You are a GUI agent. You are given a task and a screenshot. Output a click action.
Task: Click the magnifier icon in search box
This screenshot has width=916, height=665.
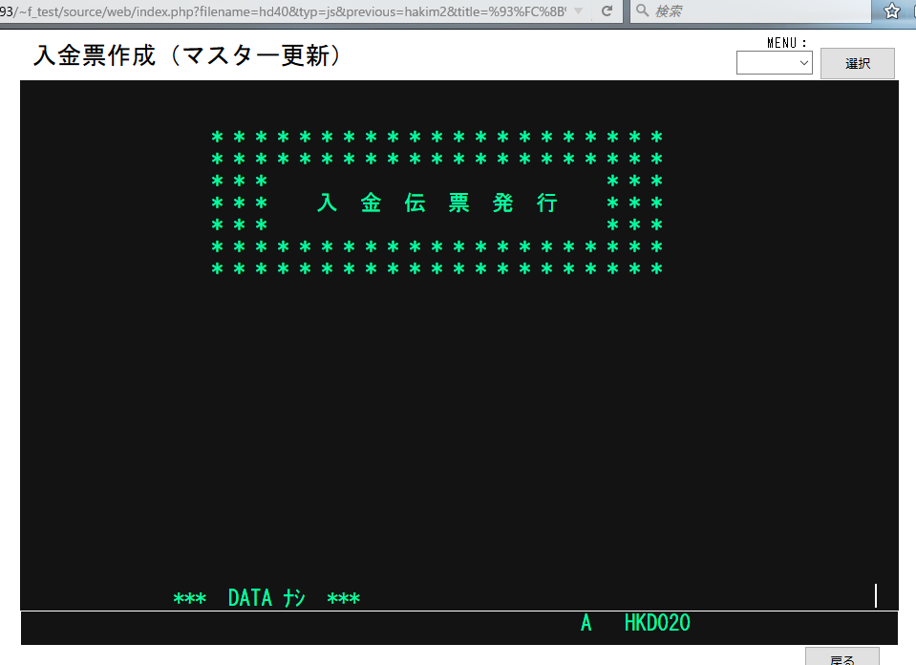(642, 11)
